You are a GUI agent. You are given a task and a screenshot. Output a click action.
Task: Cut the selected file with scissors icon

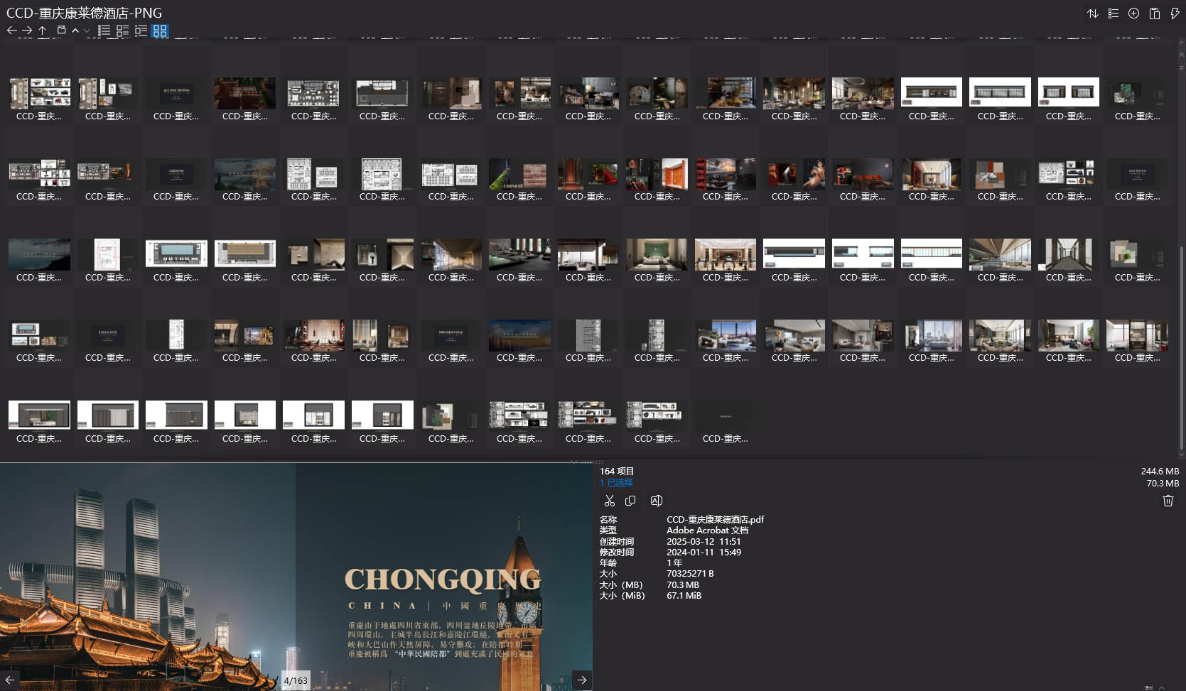tap(609, 501)
